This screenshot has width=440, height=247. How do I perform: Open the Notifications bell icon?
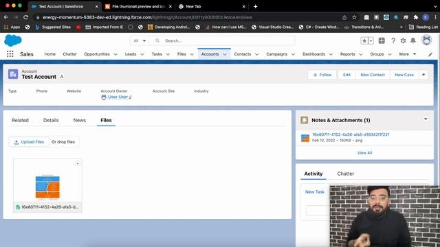(x=413, y=40)
